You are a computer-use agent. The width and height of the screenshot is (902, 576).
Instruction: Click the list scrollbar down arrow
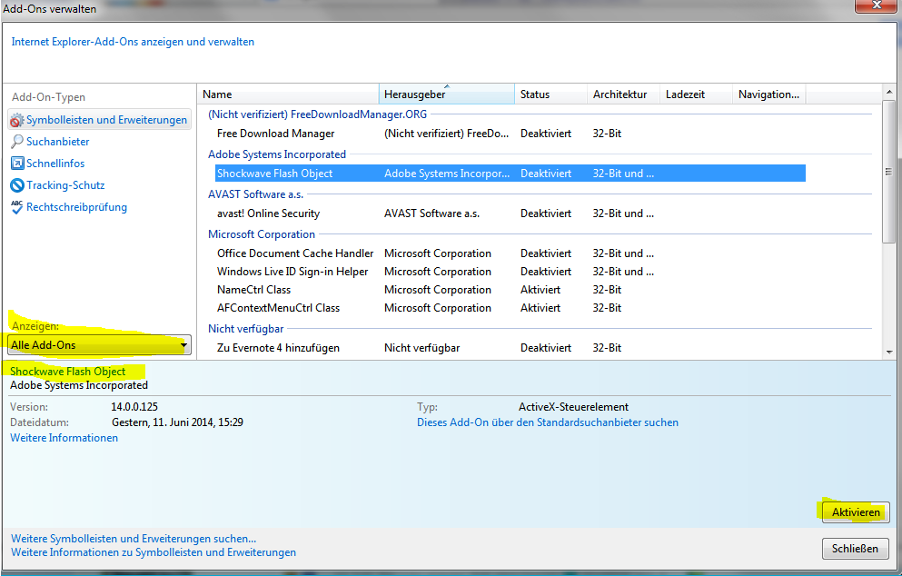[889, 353]
